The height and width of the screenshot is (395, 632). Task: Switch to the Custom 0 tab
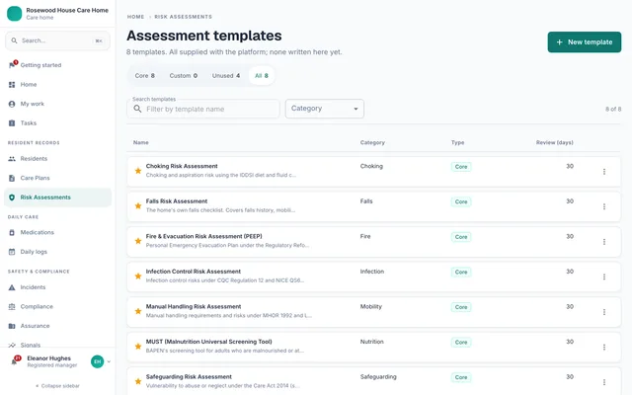(184, 75)
